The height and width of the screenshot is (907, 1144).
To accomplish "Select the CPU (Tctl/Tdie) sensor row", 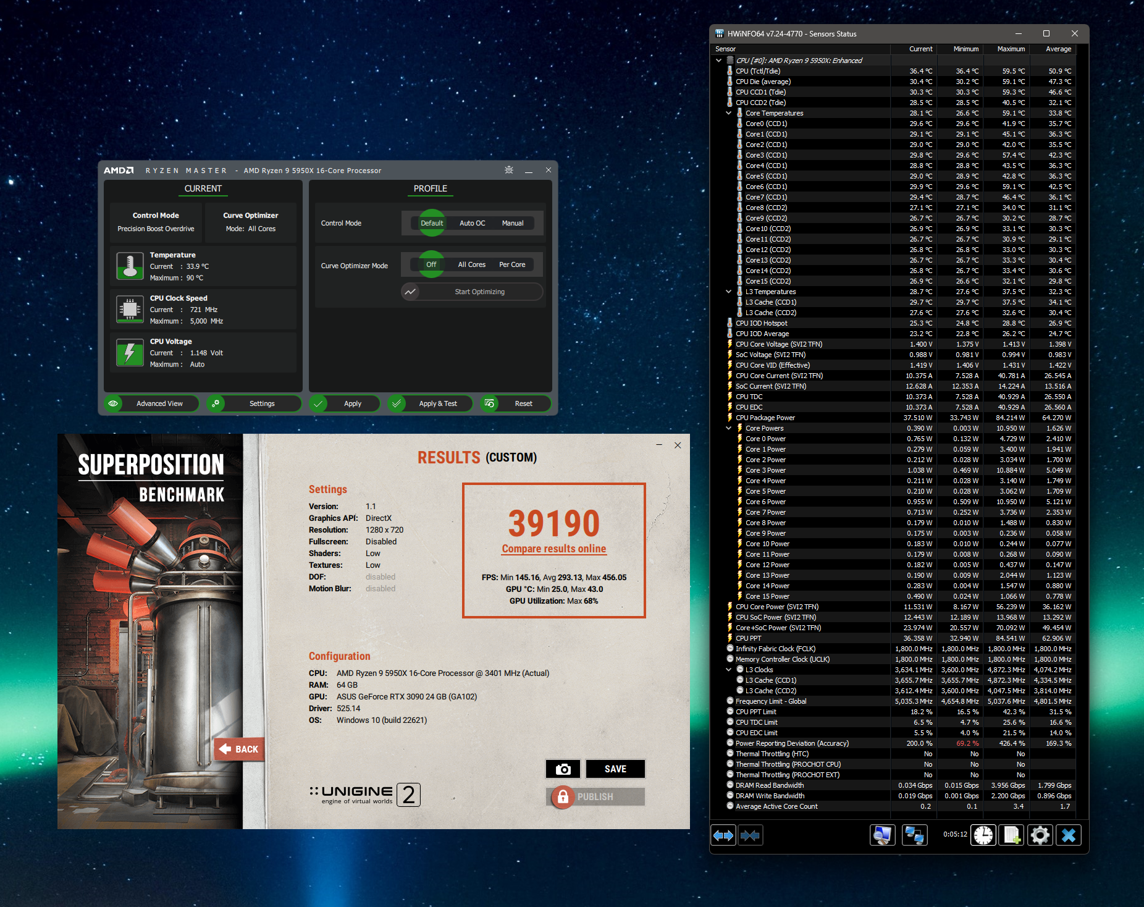I will [x=893, y=71].
